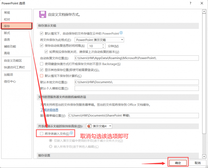Select 保存 options category
The height and width of the screenshot is (168, 208).
(17, 26)
